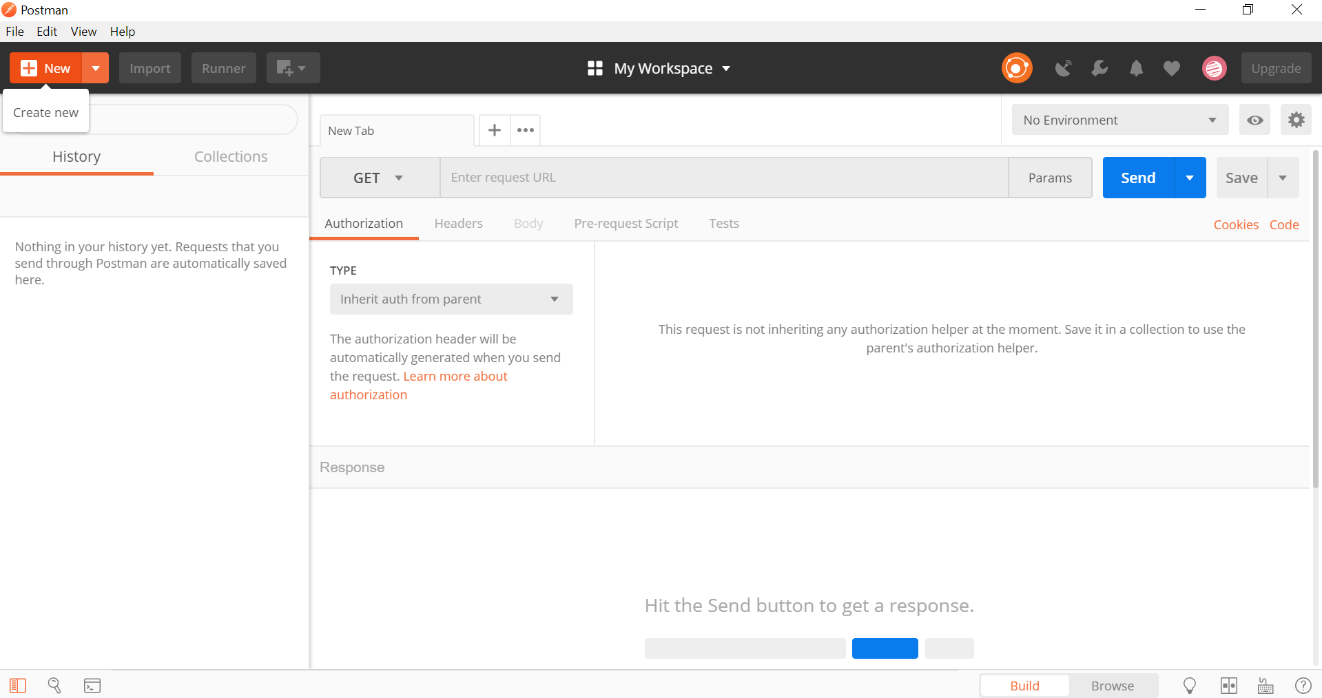Open Manage Environments gear icon
The height and width of the screenshot is (698, 1322).
[x=1296, y=120]
